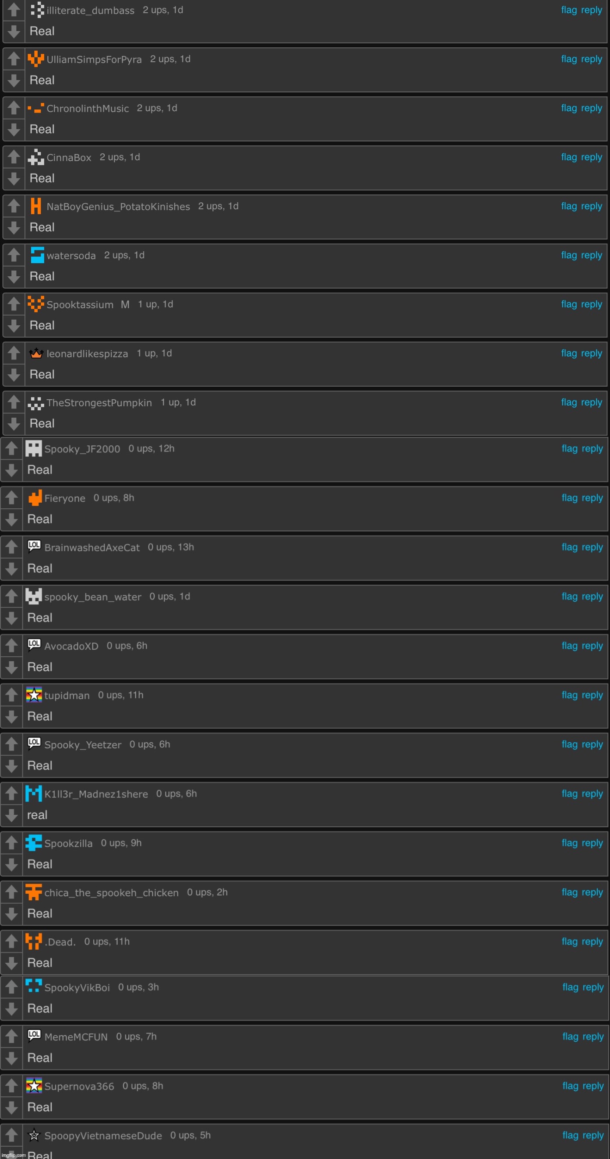610x1159 pixels.
Task: Upvote the ChronolinthMusic comment
Action: coord(14,108)
